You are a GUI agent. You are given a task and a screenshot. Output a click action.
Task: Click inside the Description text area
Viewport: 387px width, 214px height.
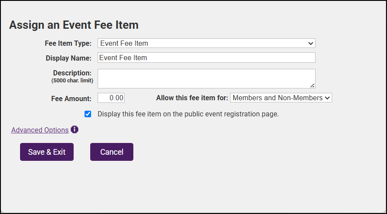pos(206,78)
